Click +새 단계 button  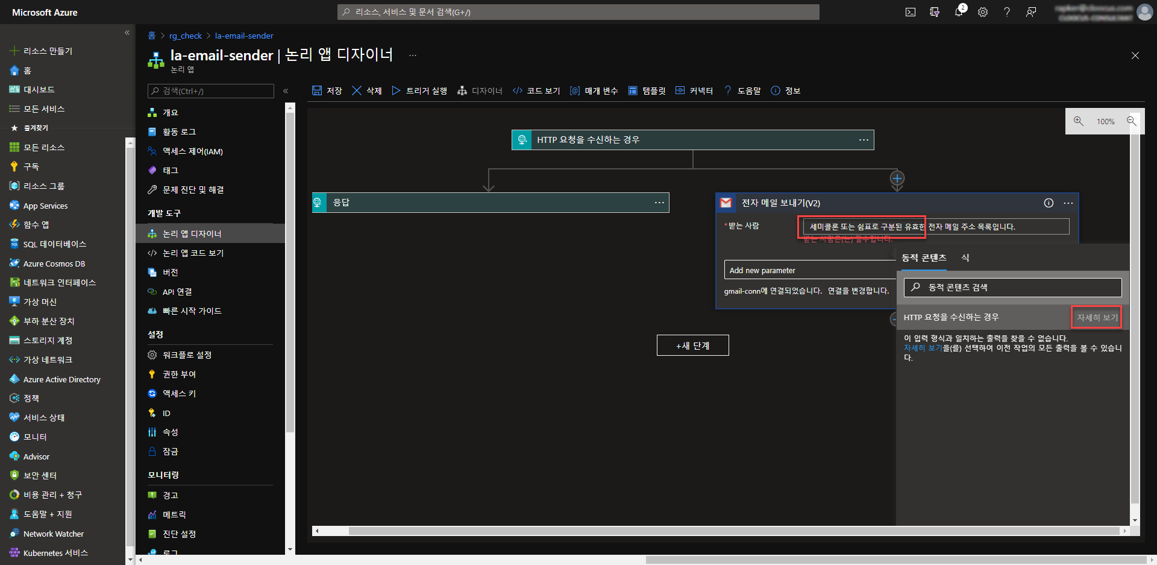tap(693, 346)
